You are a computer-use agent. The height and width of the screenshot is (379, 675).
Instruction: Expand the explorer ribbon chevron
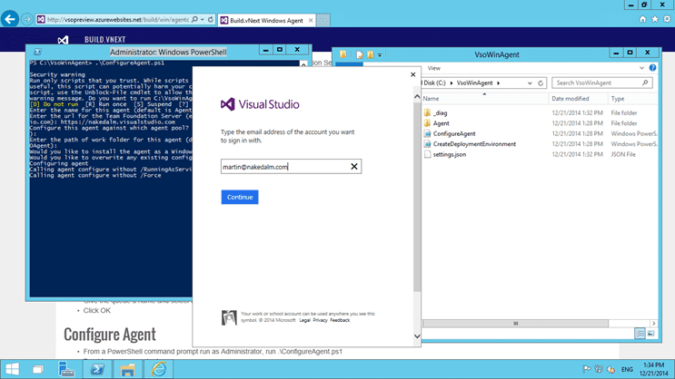click(x=641, y=68)
